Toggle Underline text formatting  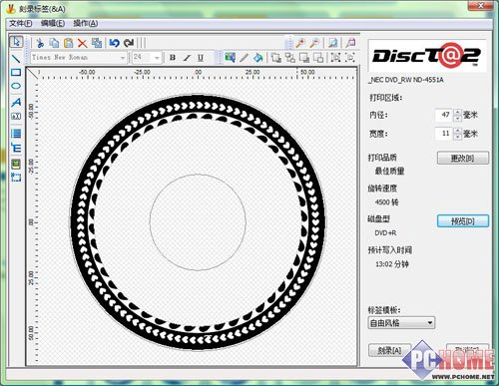coord(201,58)
